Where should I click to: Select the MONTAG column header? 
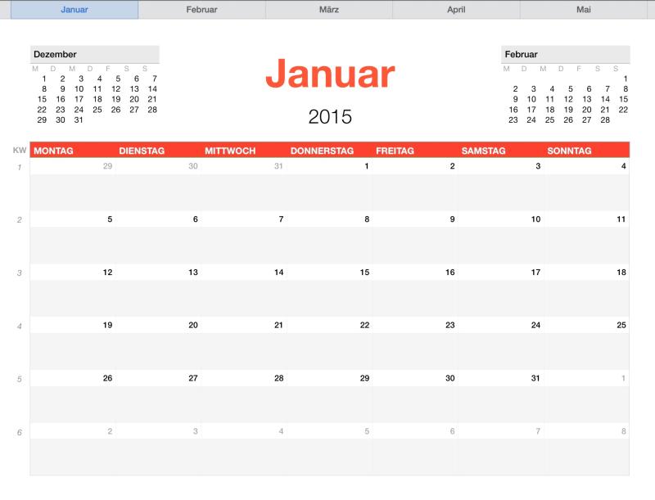tap(54, 151)
